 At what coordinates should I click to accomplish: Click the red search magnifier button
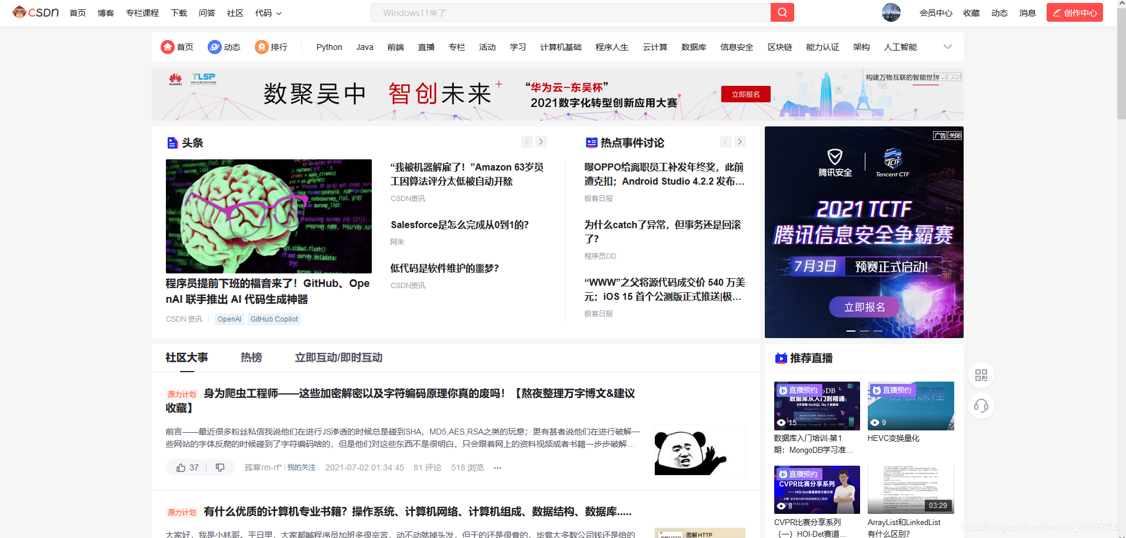pos(782,12)
